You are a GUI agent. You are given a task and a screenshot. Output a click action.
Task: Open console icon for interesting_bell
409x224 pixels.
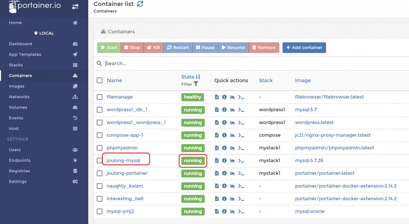(241, 199)
